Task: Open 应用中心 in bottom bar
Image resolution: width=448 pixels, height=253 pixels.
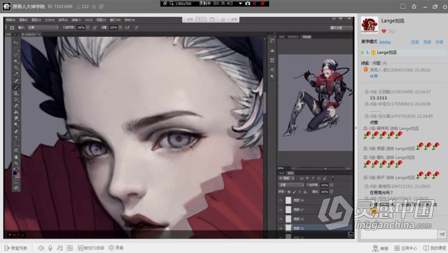Action: click(x=406, y=248)
